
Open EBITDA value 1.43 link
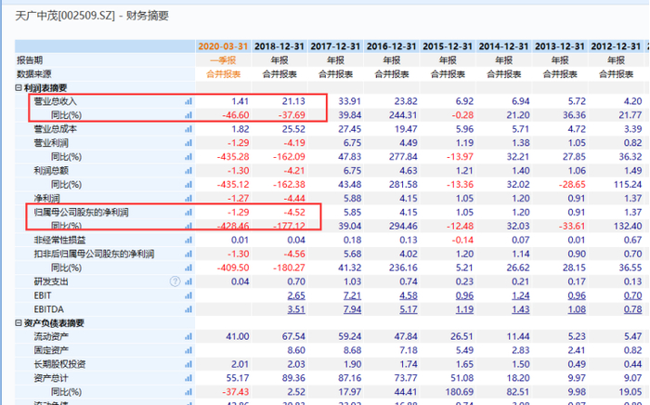pos(521,309)
